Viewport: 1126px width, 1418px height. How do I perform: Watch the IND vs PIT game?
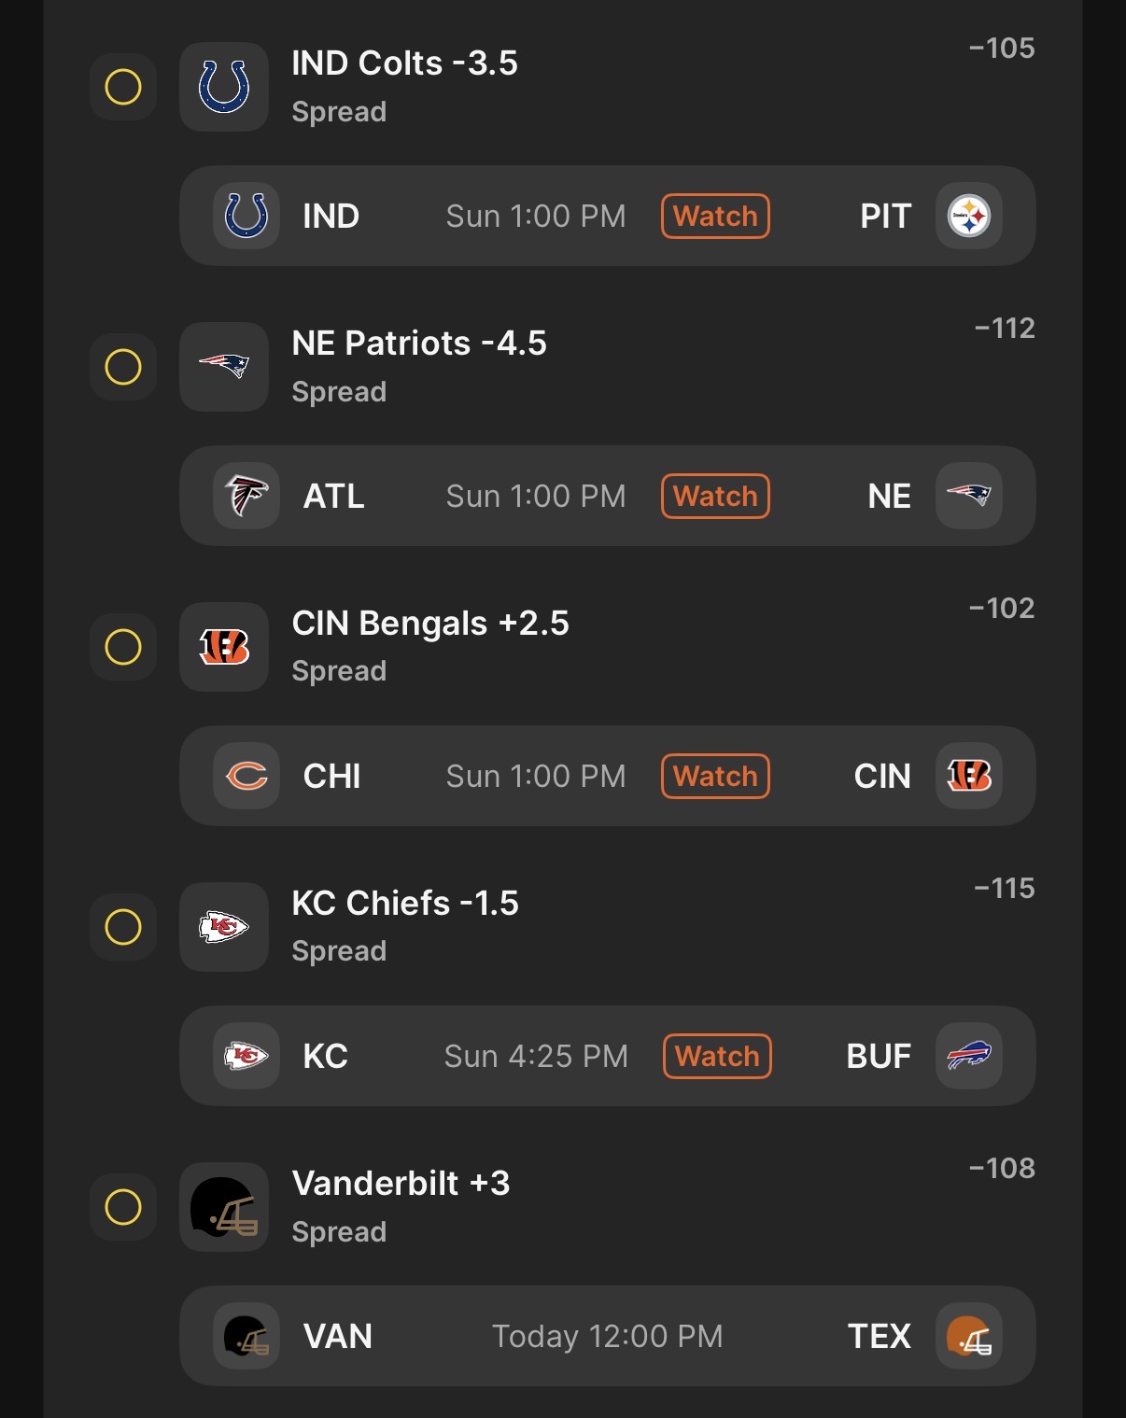[715, 216]
